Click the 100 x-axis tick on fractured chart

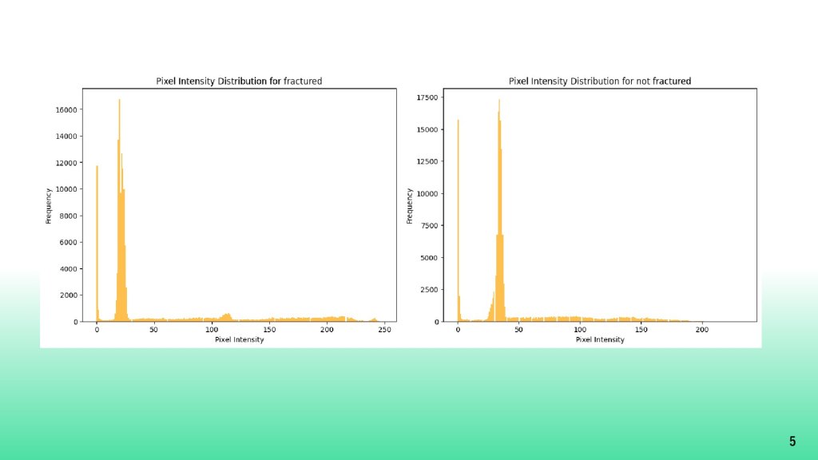pyautogui.click(x=212, y=329)
